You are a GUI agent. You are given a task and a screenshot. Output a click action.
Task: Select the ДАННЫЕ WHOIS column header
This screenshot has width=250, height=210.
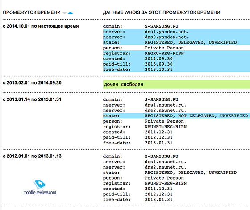[x=161, y=12]
